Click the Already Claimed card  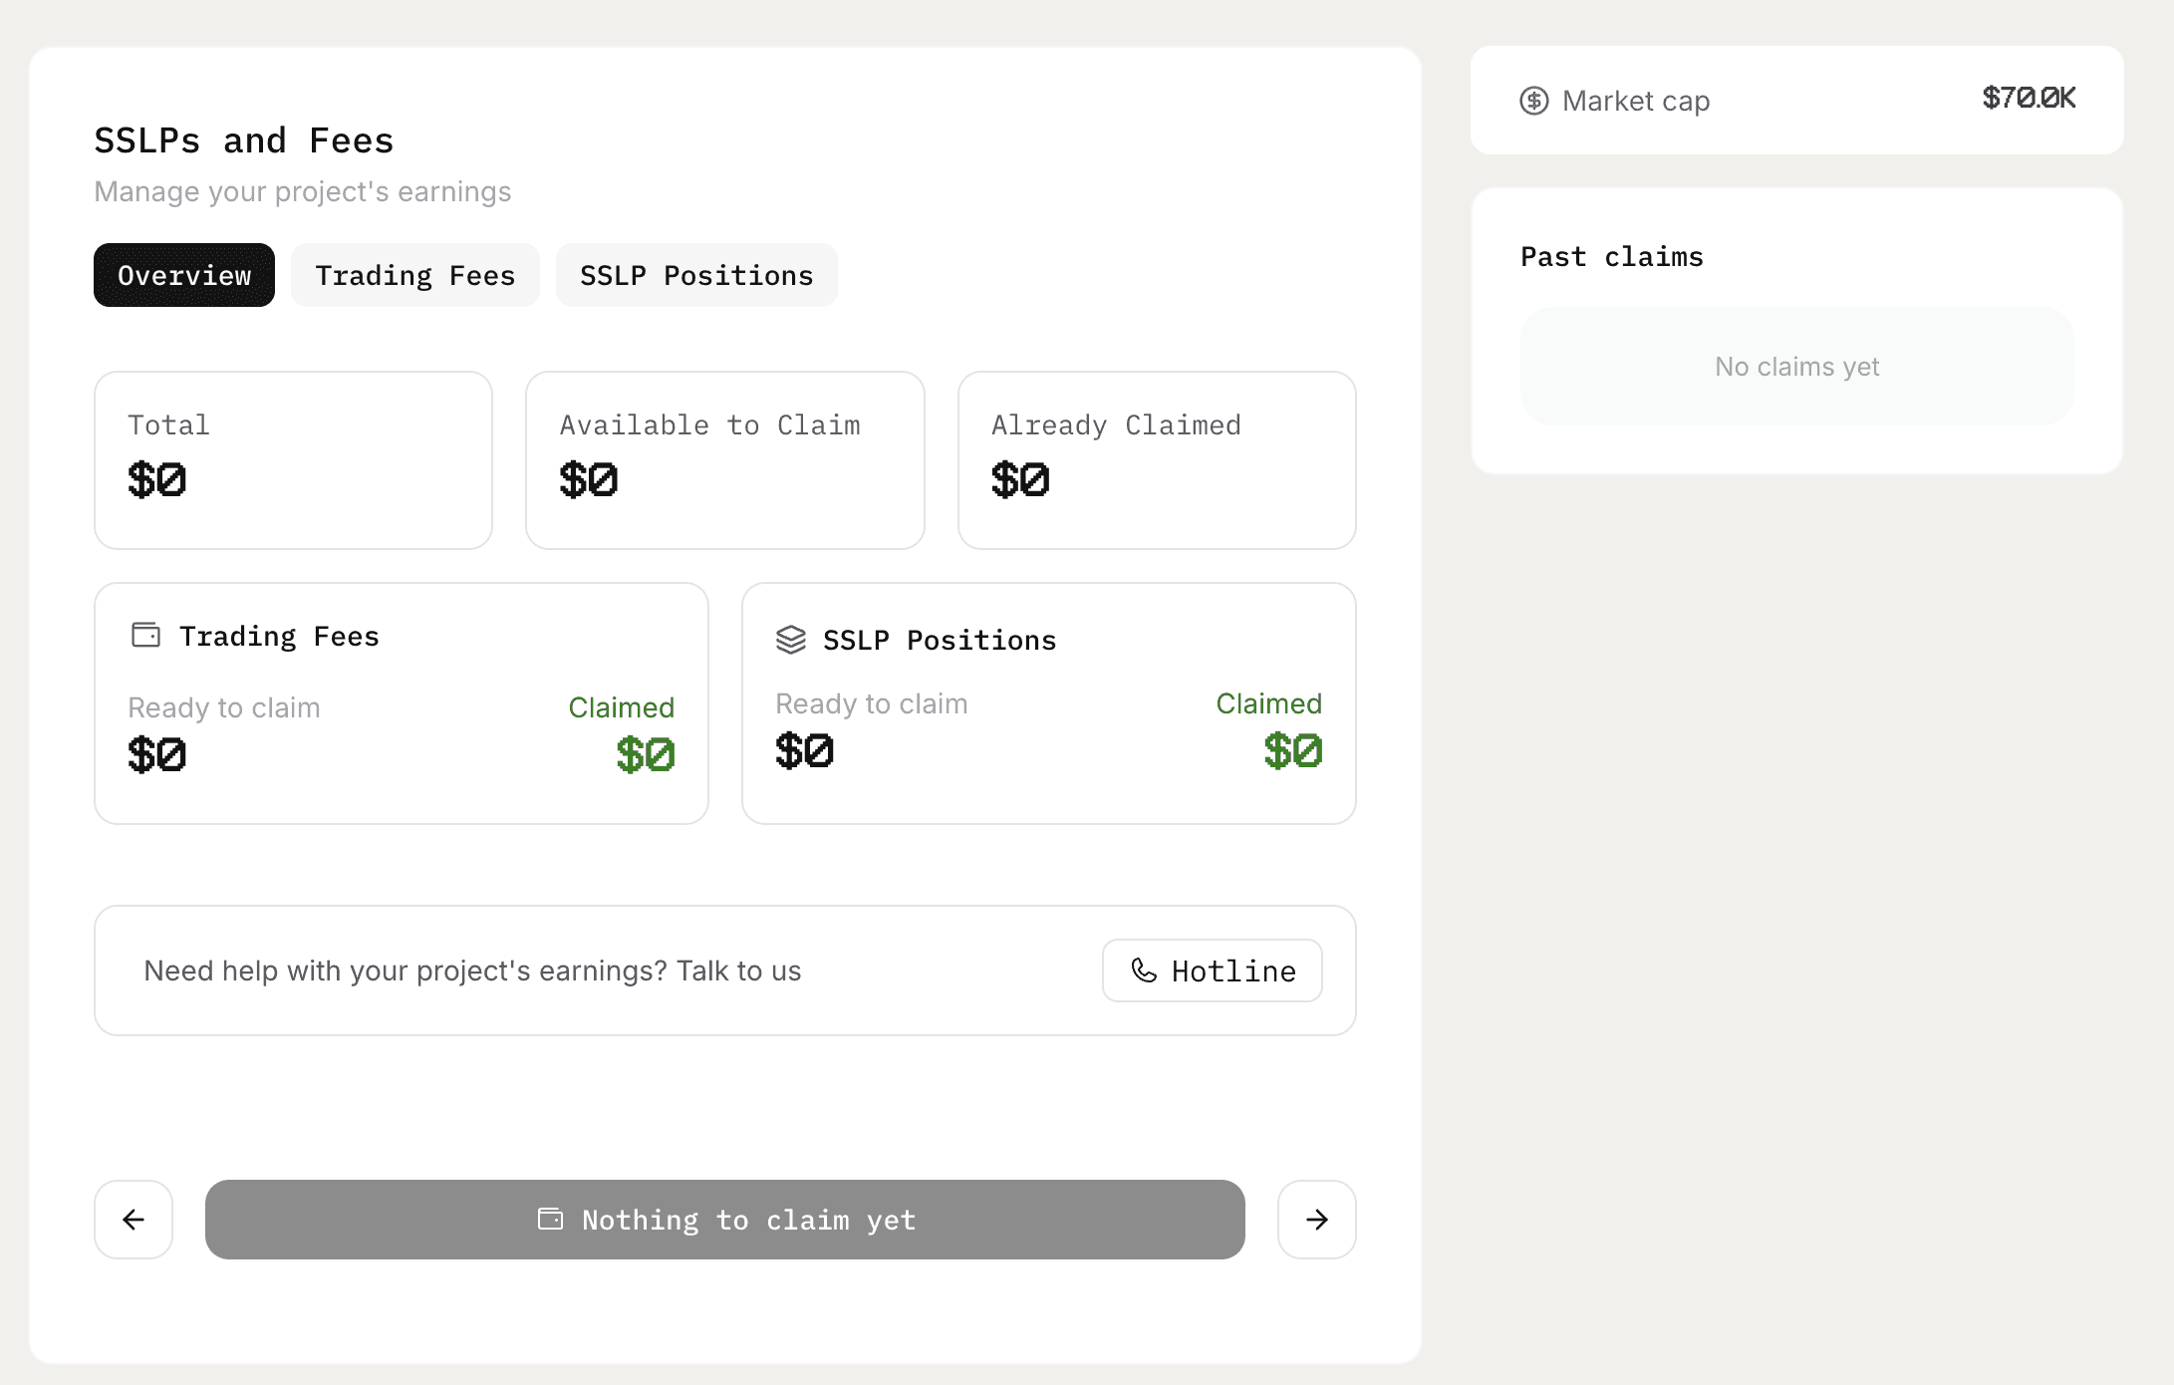pos(1156,460)
